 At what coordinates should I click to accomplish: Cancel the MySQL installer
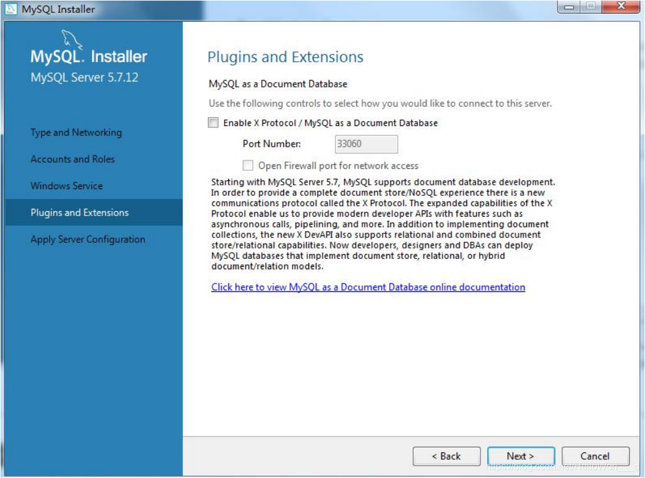pyautogui.click(x=595, y=456)
